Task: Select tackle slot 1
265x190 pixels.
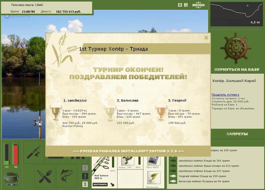Action: coord(85,168)
